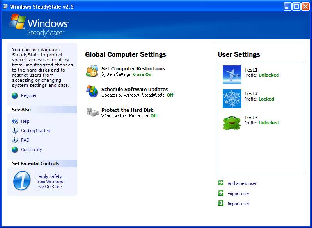Viewport: 312px width, 228px height.
Task: Click the Windows Live OneCare logo icon
Action: tap(22, 181)
